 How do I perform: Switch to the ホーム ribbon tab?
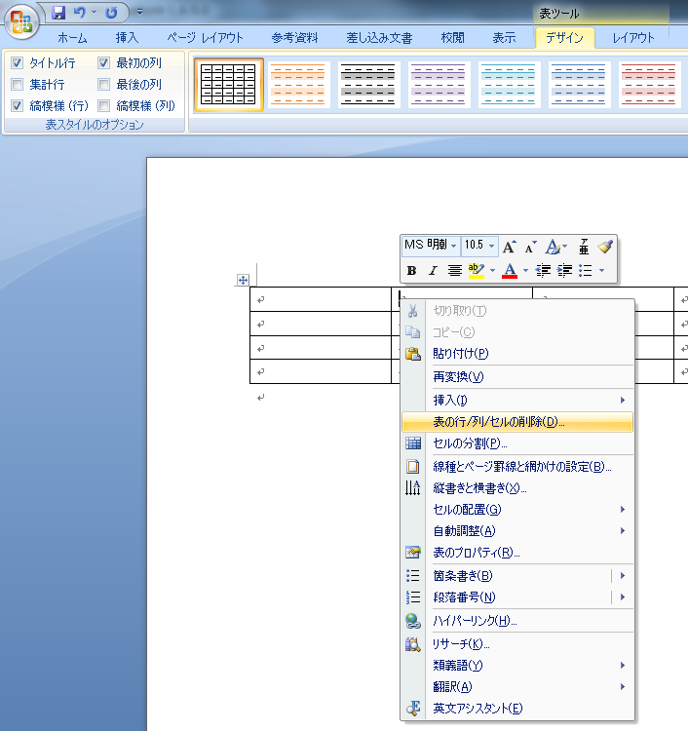pos(71,38)
